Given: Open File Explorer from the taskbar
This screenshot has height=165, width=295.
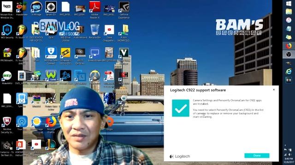Looking at the screenshot, I should (289, 11).
